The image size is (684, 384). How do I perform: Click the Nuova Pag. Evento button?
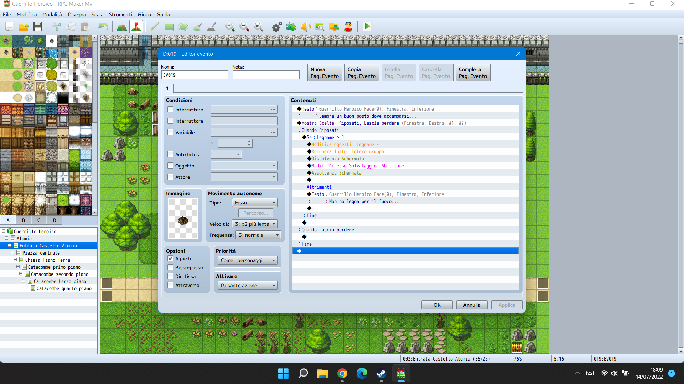pos(325,73)
